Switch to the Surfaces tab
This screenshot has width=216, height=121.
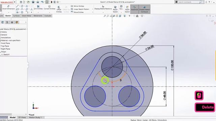[17, 16]
